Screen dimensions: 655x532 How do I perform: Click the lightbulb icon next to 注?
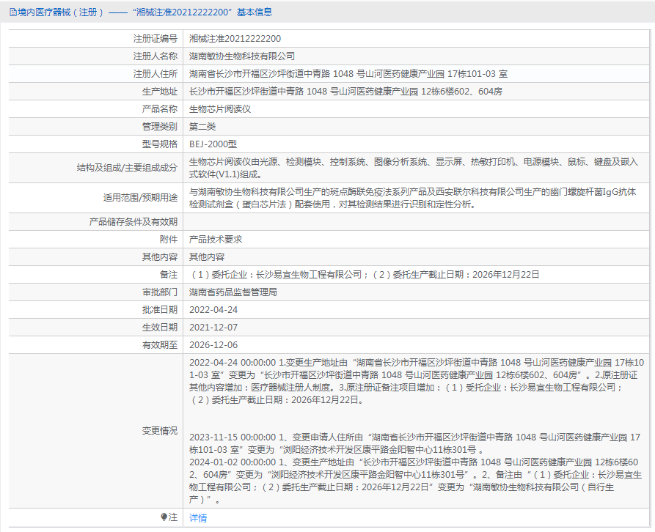pyautogui.click(x=164, y=517)
